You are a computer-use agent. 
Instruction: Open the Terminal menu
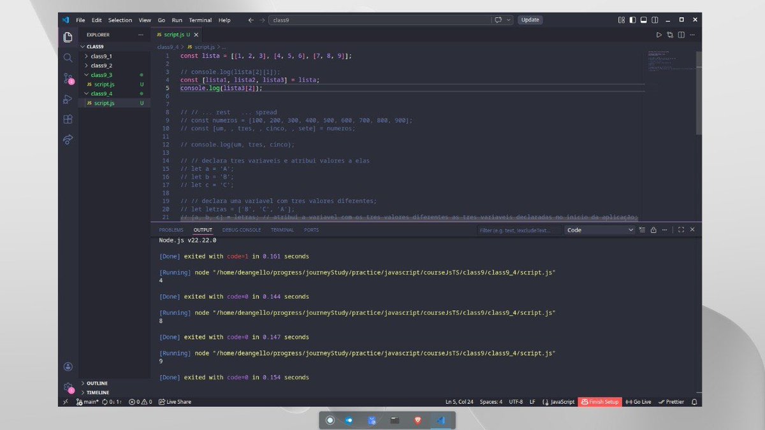(x=200, y=20)
